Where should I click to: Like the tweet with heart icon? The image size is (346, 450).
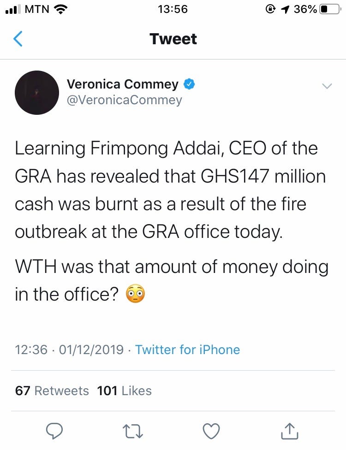(211, 431)
